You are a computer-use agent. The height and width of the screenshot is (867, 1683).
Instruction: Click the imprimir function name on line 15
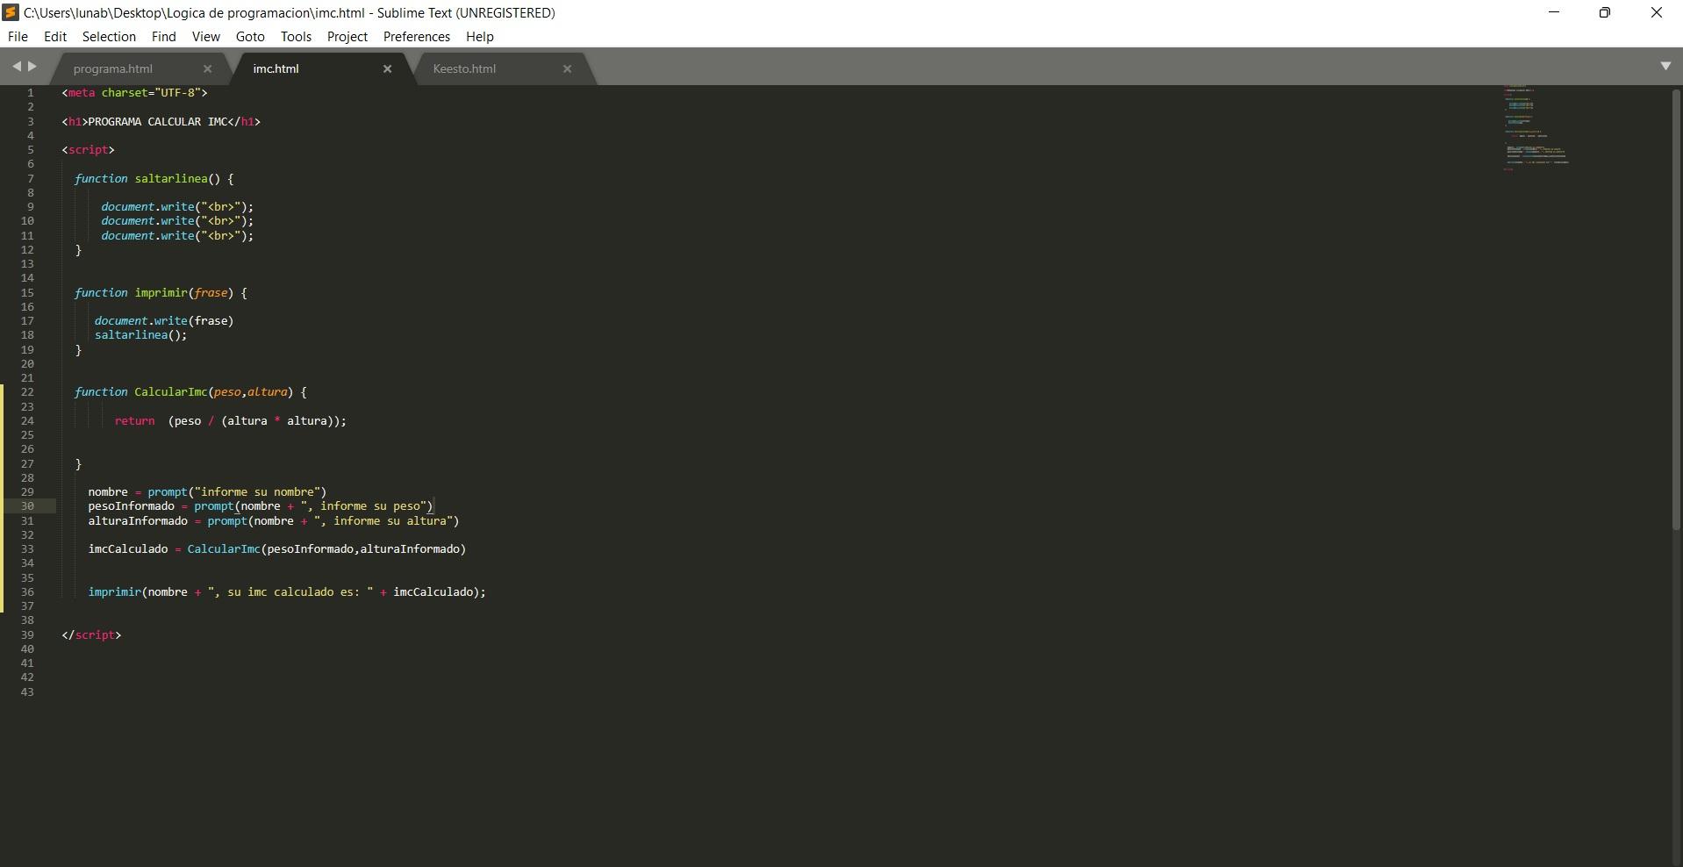tap(161, 293)
